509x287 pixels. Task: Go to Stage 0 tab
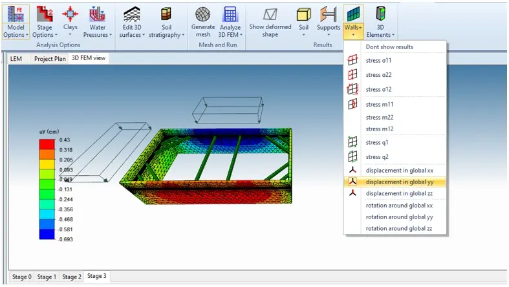(22, 277)
